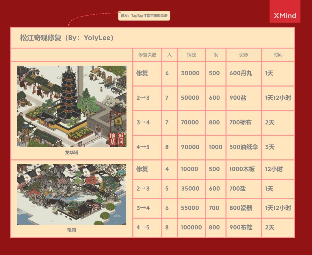Image resolution: width=312 pixels, height=255 pixels.
Task: Select the 豫园 caption text
Action: point(72,230)
